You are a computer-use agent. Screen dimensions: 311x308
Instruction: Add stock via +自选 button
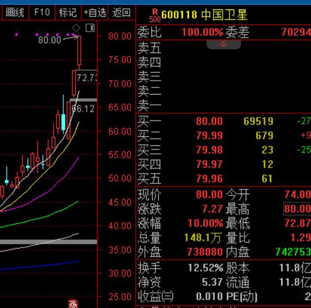[x=95, y=13]
